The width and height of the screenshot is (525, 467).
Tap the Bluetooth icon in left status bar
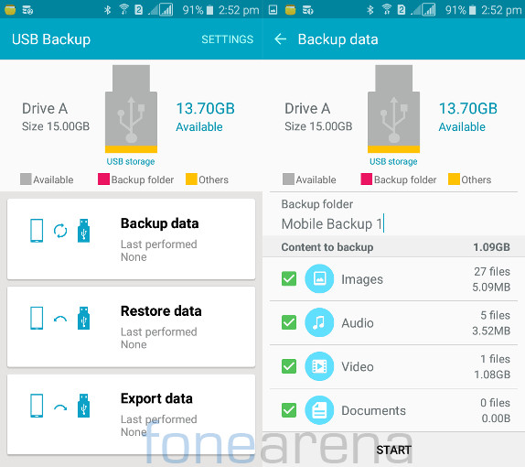[x=107, y=10]
